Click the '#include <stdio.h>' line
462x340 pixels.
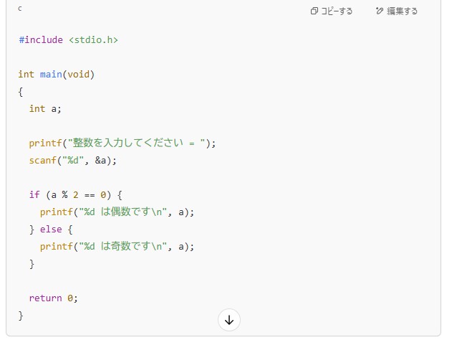point(68,40)
